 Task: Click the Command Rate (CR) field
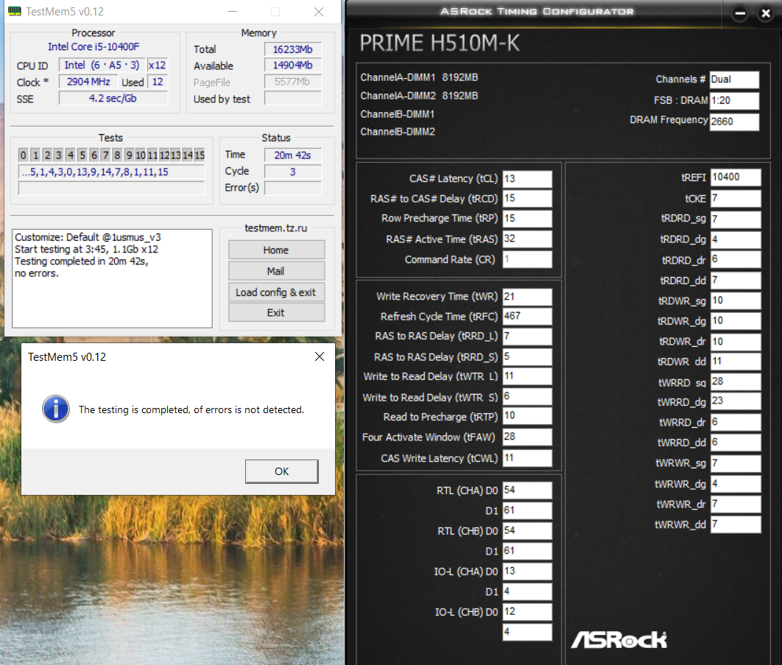pyautogui.click(x=527, y=259)
